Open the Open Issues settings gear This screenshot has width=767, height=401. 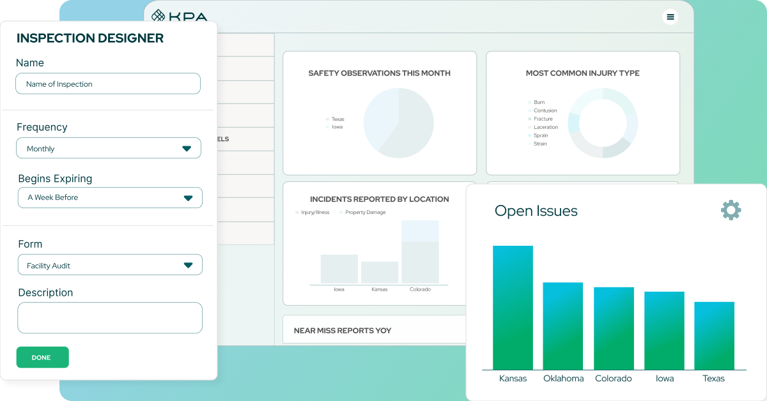(731, 209)
